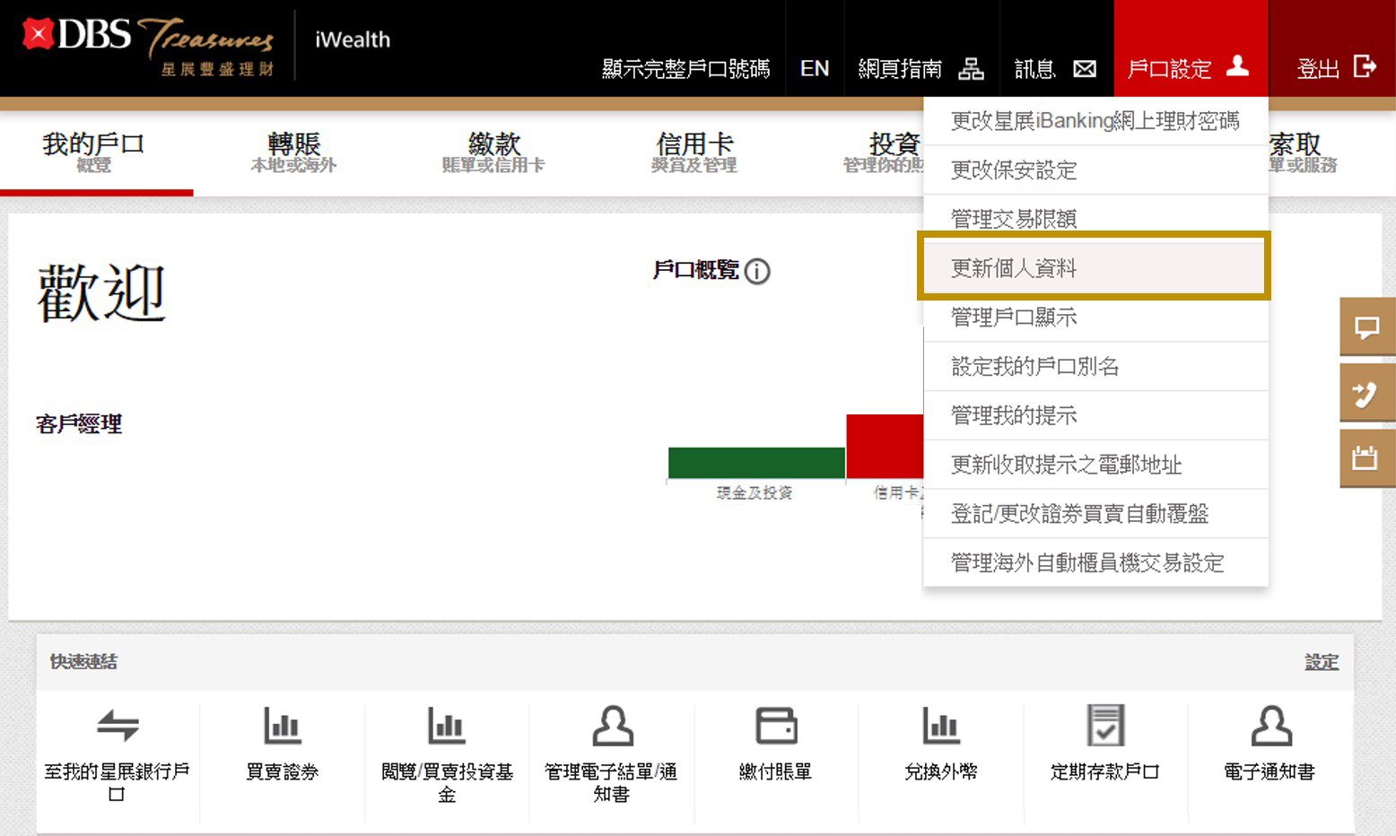Click the green 現金及投資 bar
The width and height of the screenshot is (1396, 836).
coord(756,463)
